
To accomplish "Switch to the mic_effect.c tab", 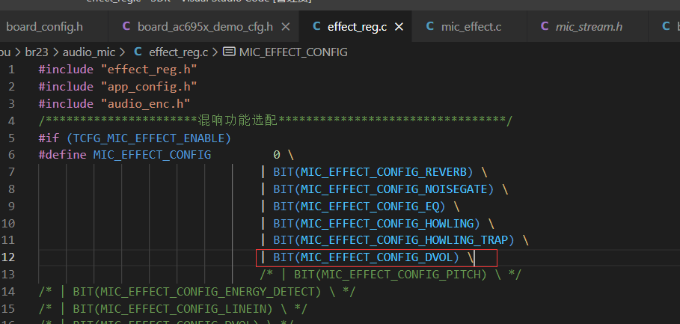I will click(471, 27).
